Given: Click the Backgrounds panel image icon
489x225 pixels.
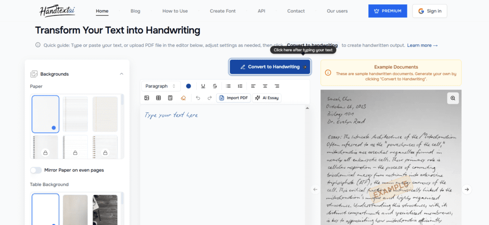Looking at the screenshot, I should [34, 74].
